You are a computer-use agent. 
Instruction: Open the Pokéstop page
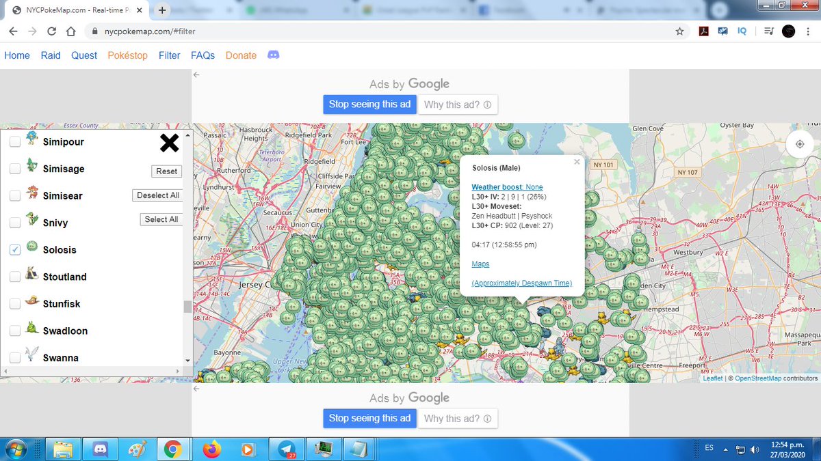coord(127,55)
